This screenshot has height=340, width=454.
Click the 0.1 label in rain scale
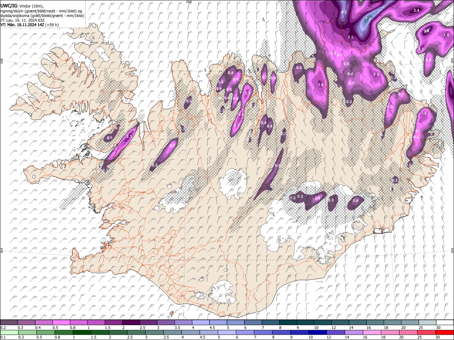click(x=3, y=337)
